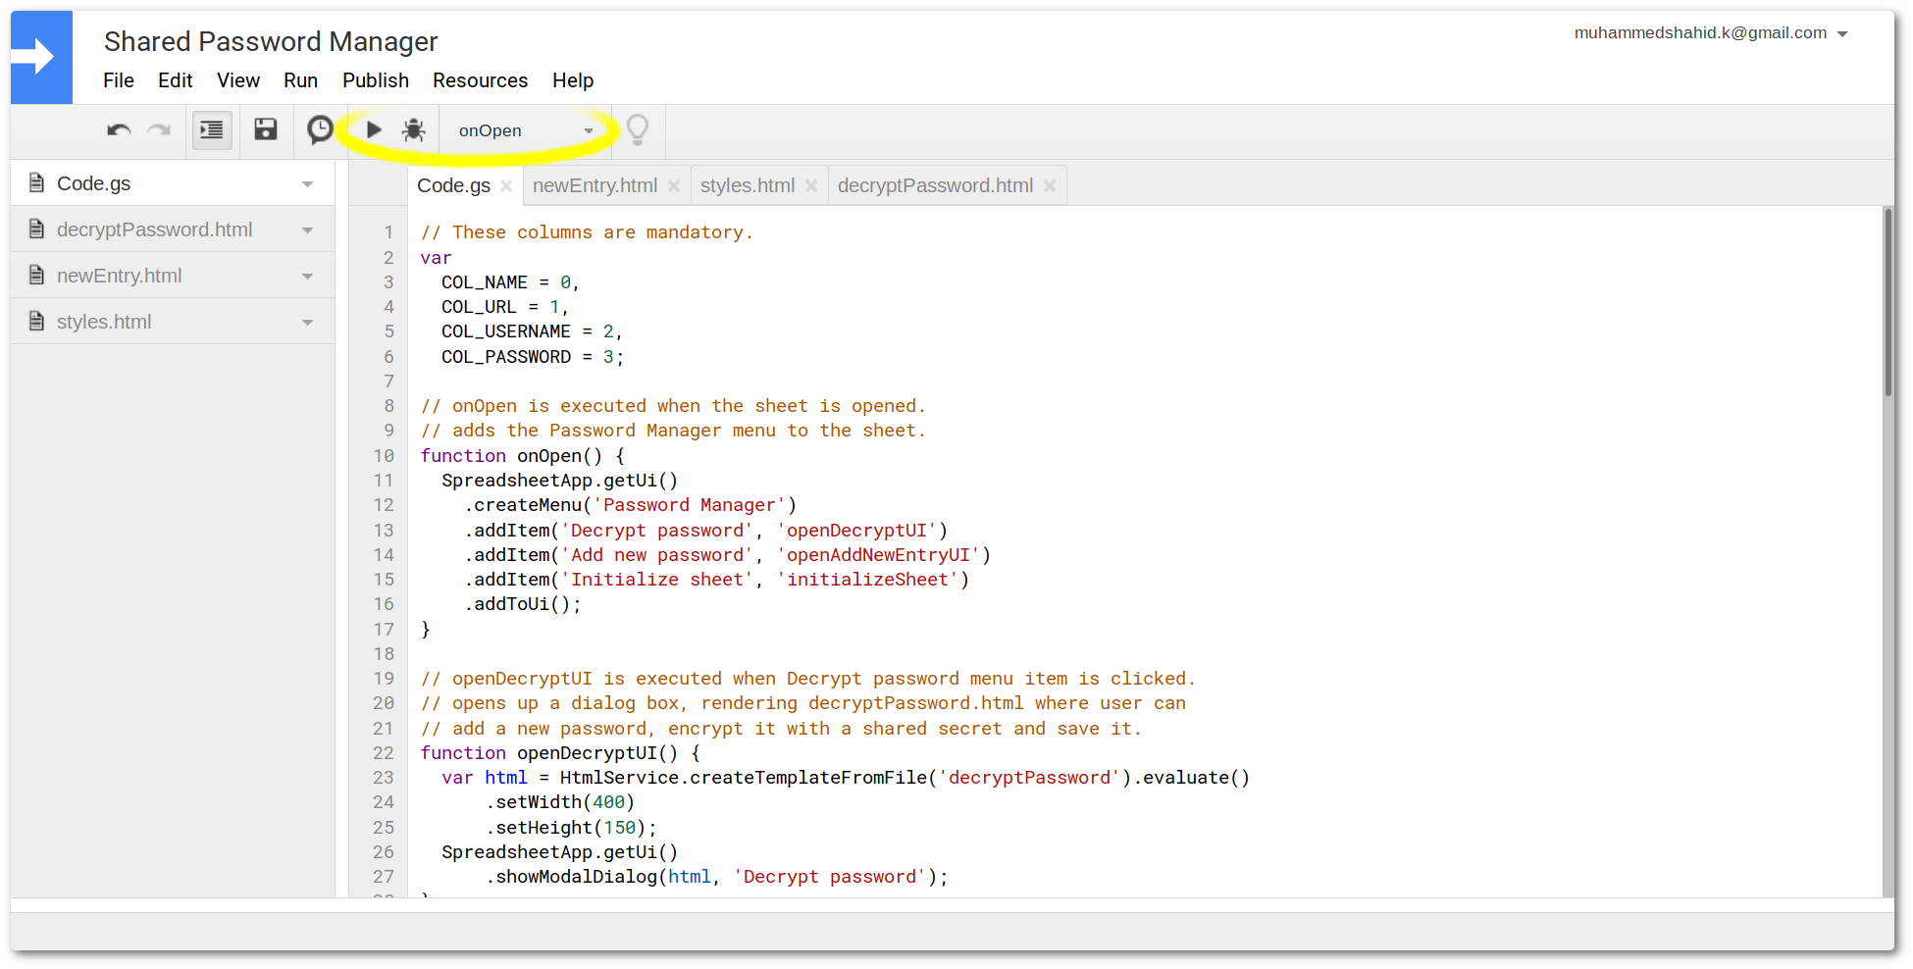1913x969 pixels.
Task: Click the editor vertical scrollbar thumb
Action: [1887, 302]
